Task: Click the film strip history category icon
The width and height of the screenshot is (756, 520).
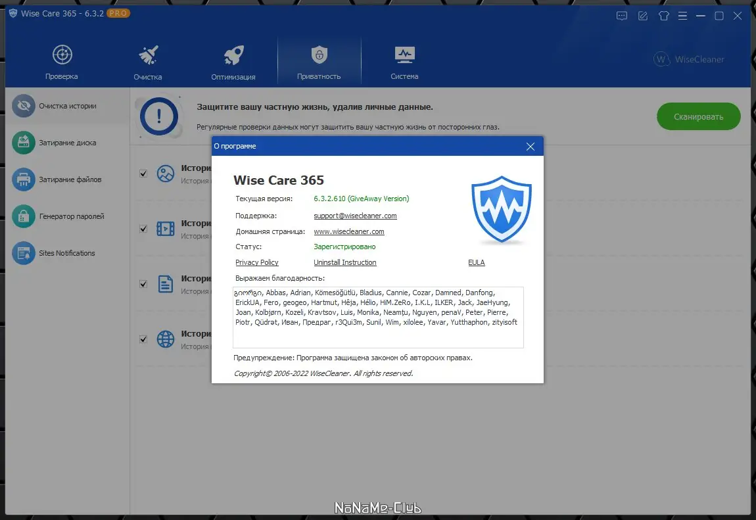Action: click(166, 228)
